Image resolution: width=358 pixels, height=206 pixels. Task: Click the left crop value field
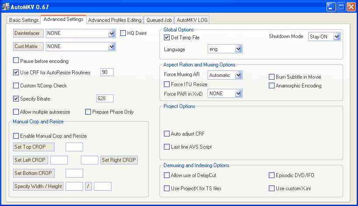click(59, 160)
